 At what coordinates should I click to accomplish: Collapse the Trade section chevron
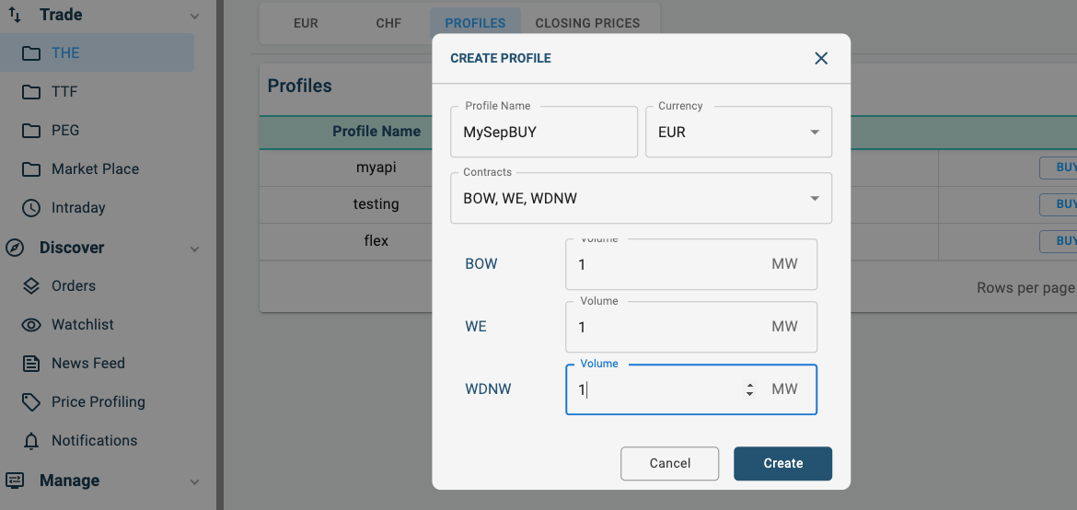click(194, 16)
